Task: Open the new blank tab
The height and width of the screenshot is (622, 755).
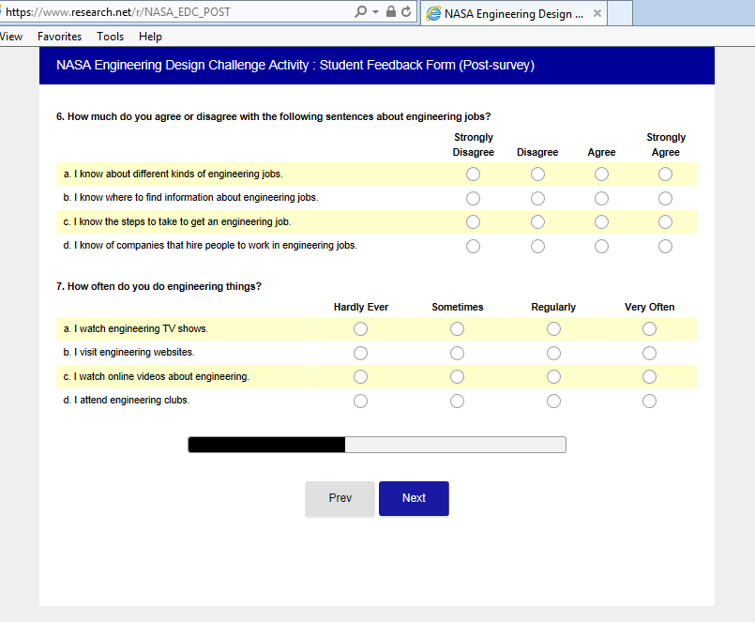Action: (x=619, y=13)
